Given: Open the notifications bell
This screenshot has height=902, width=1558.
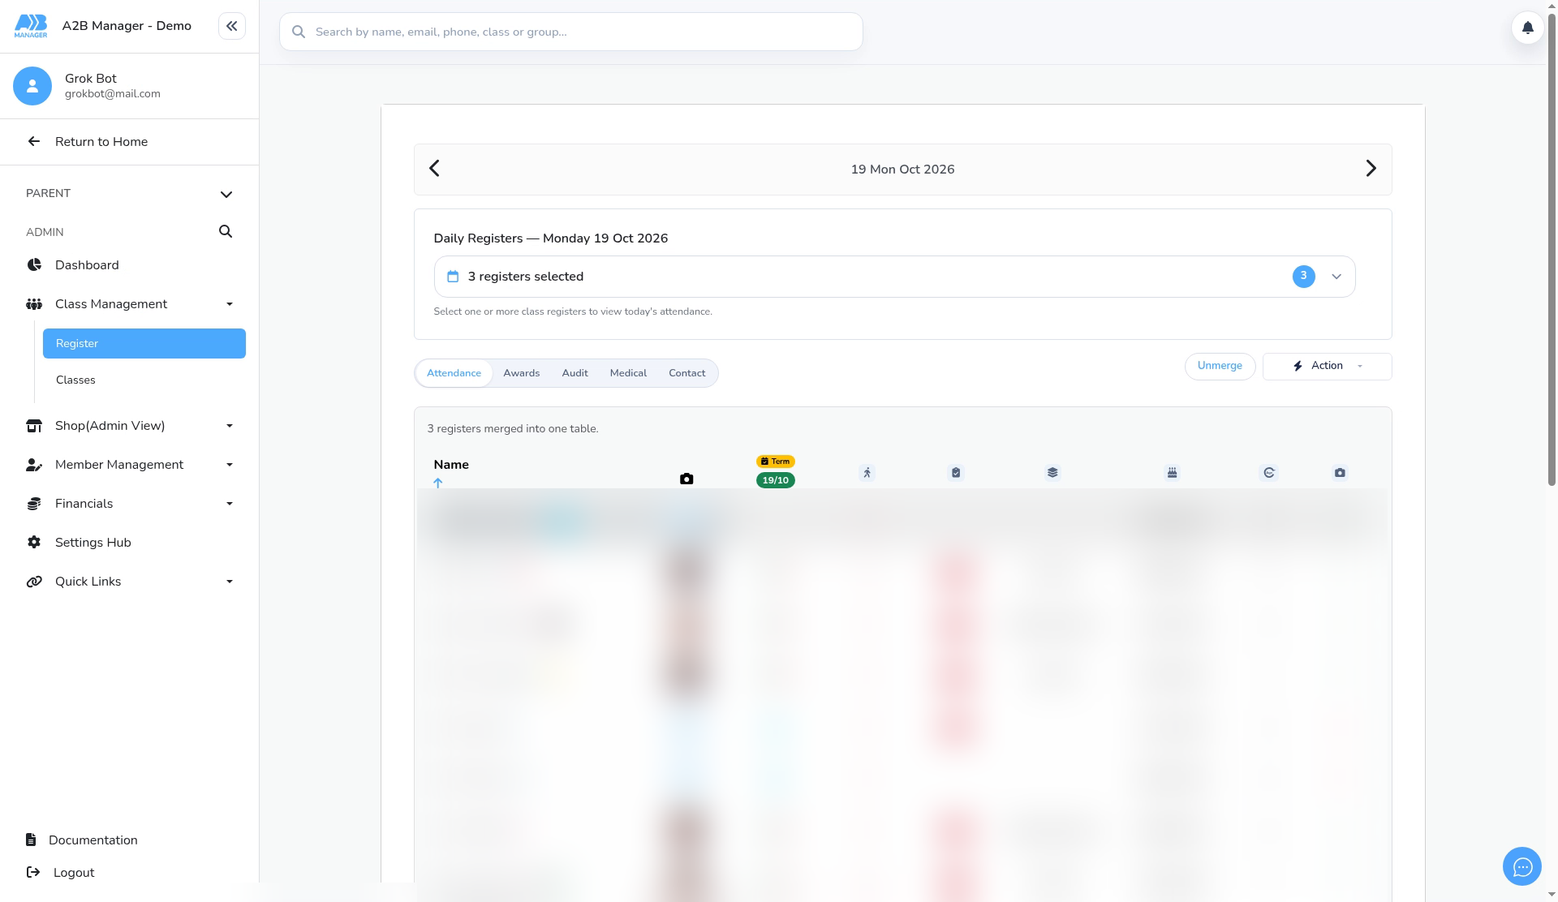Looking at the screenshot, I should (x=1527, y=28).
